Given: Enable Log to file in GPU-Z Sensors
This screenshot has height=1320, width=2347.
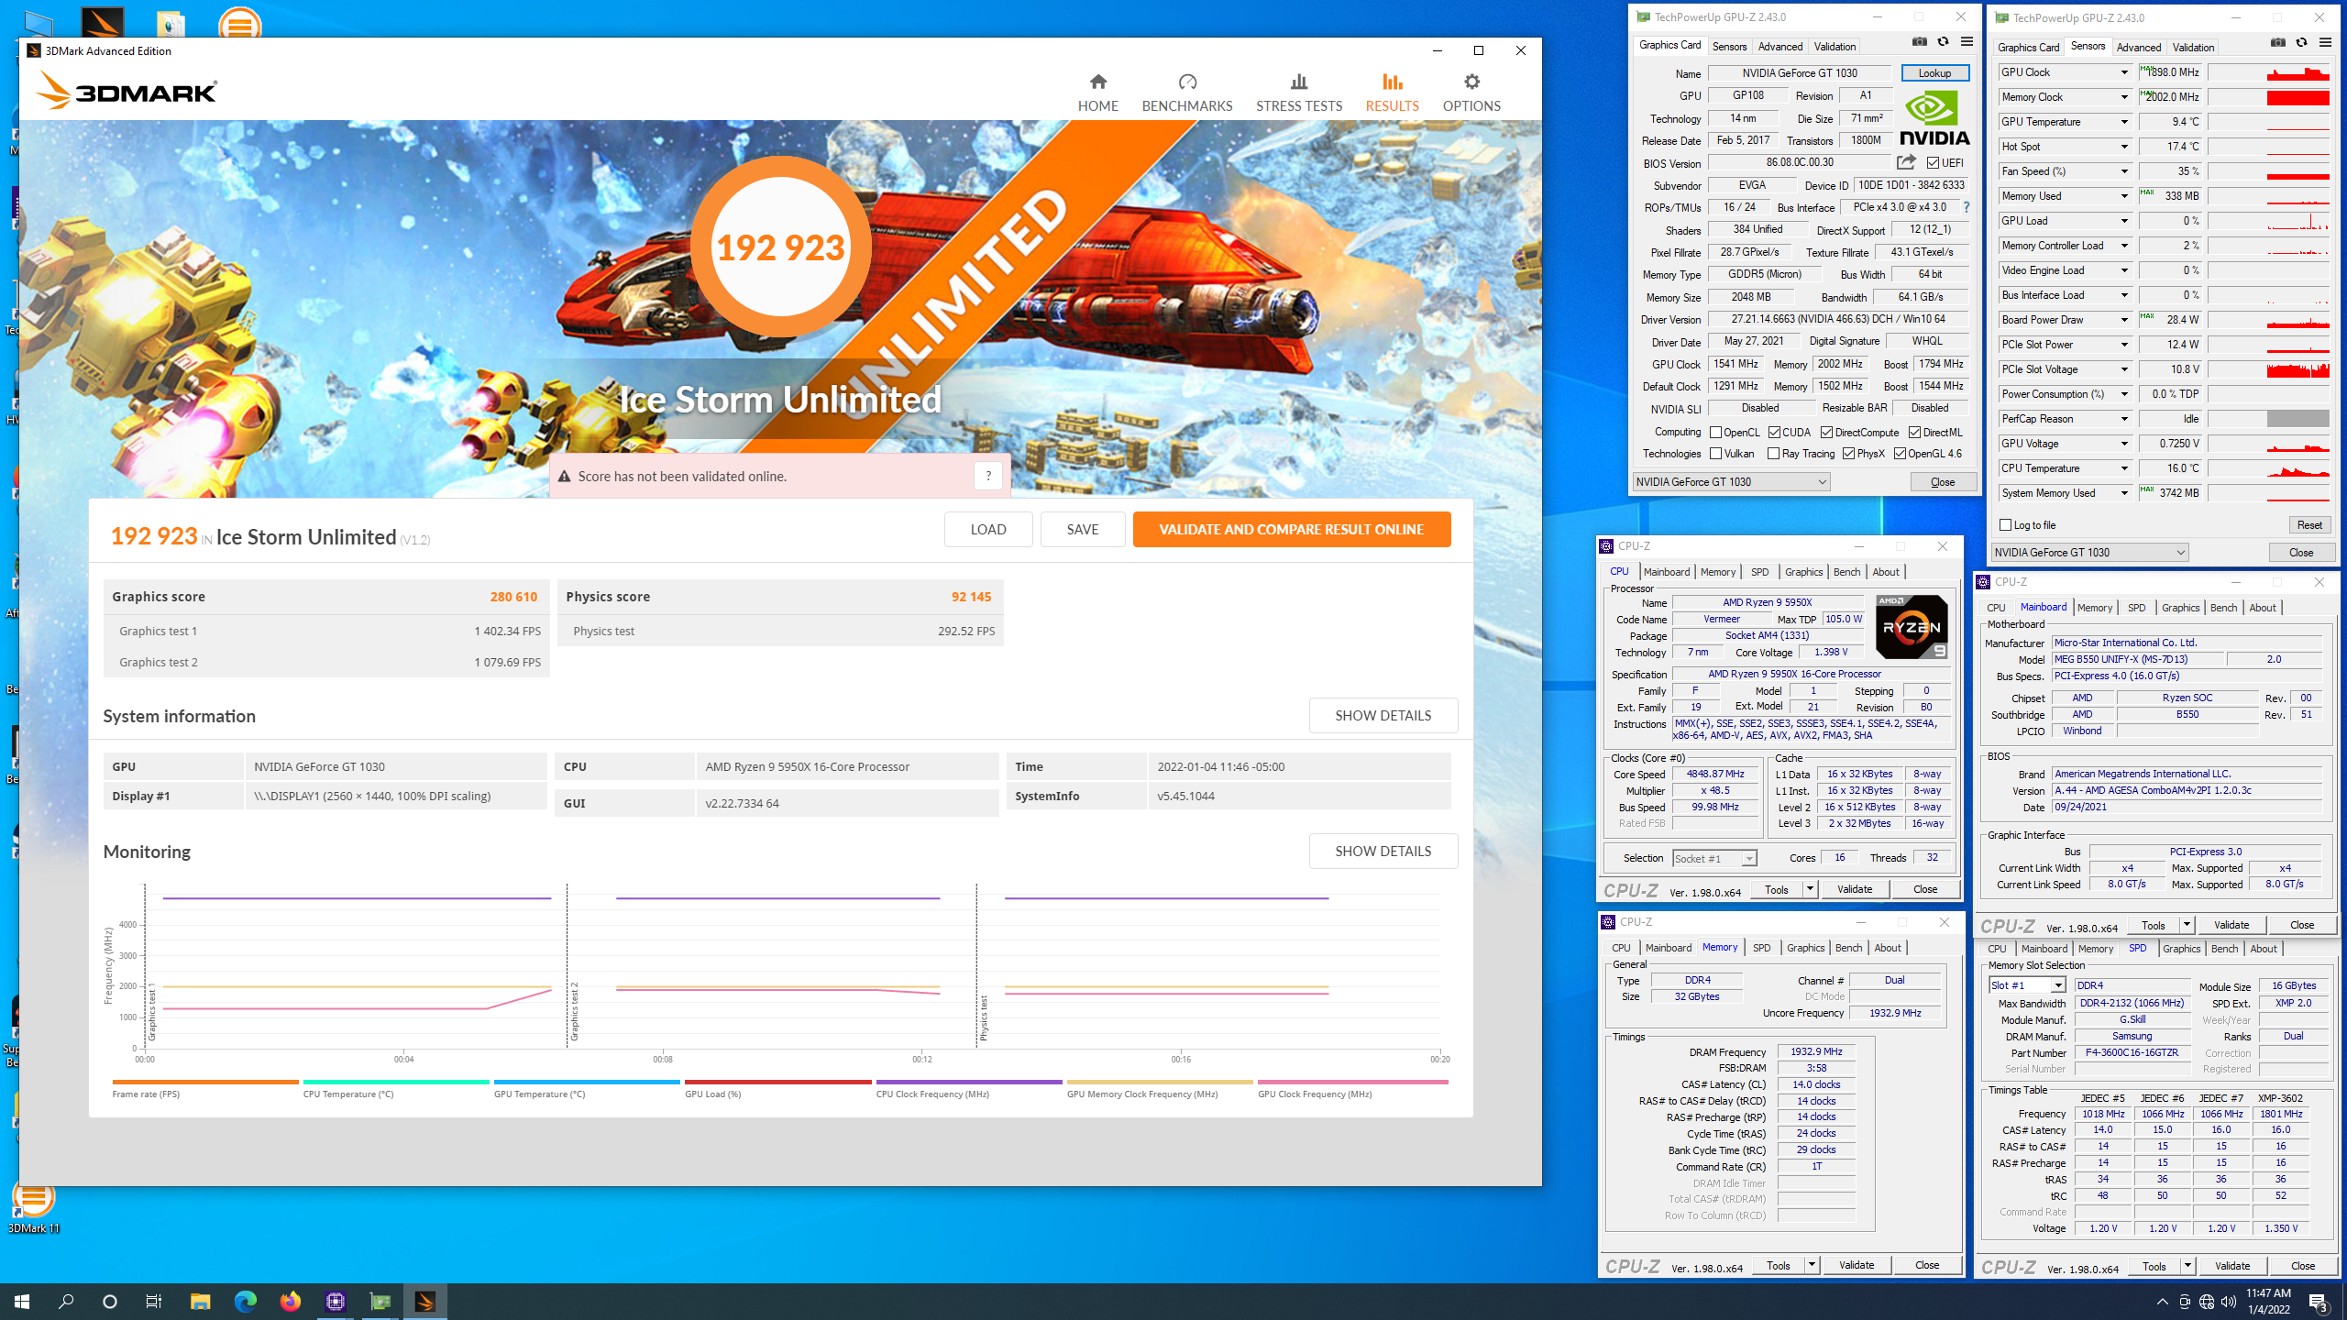Looking at the screenshot, I should [2005, 524].
